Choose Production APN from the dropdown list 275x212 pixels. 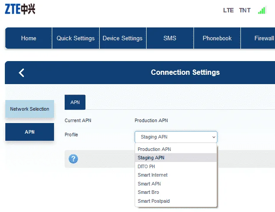click(x=176, y=149)
